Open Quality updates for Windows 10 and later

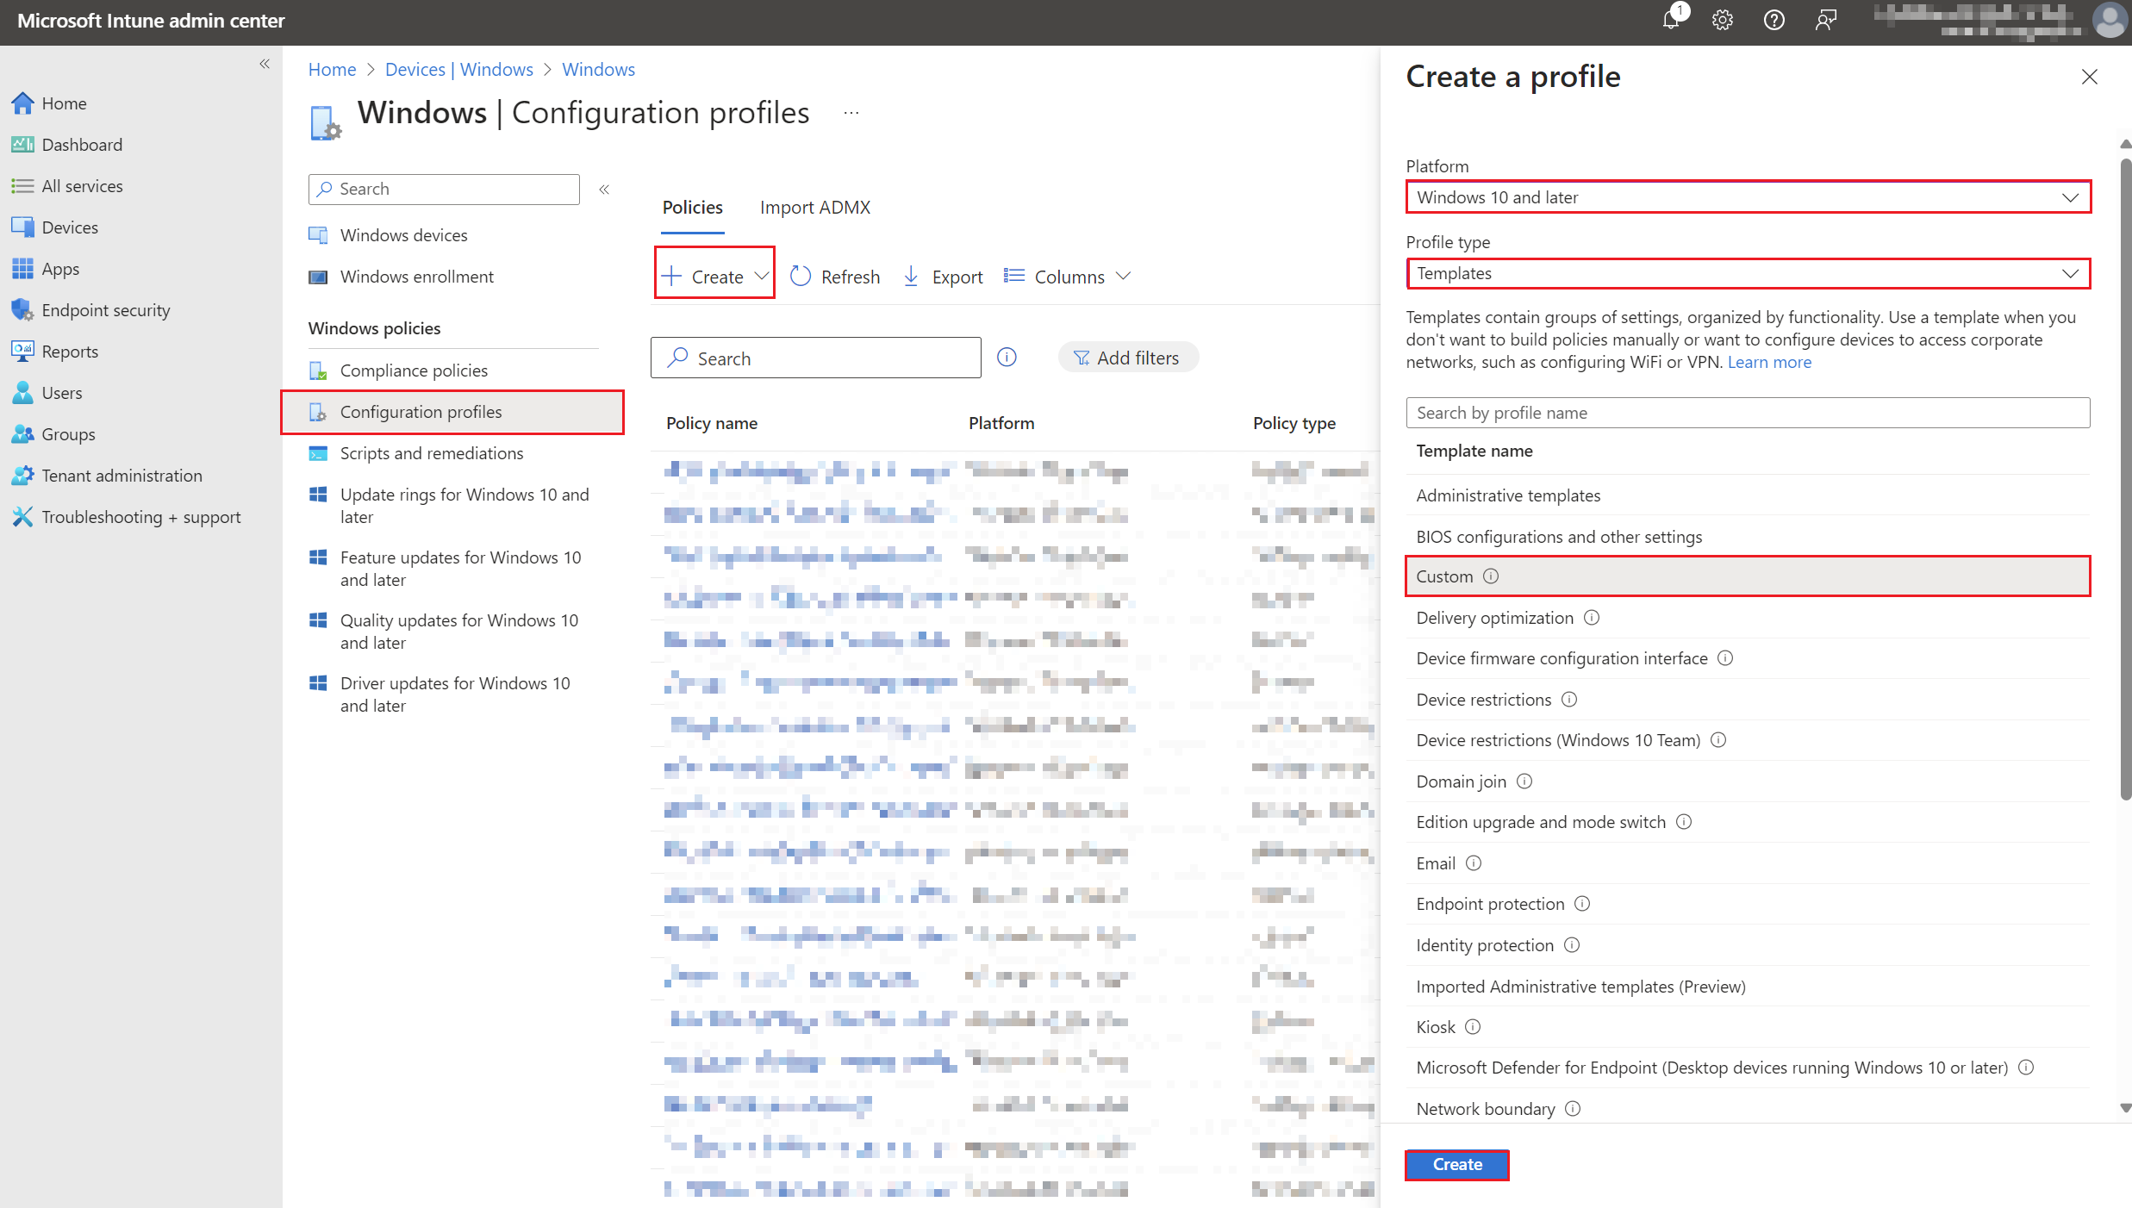coord(458,632)
